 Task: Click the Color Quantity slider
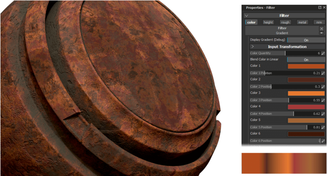[x=285, y=53]
